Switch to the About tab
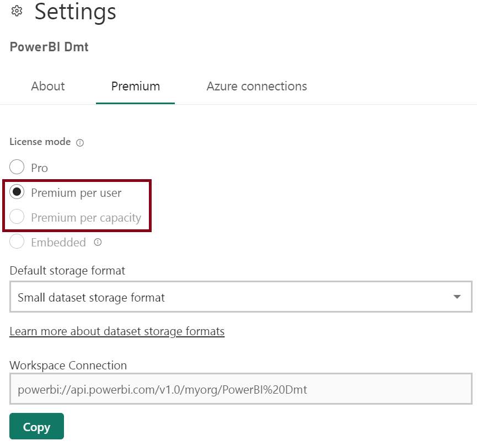The image size is (477, 446). (48, 87)
